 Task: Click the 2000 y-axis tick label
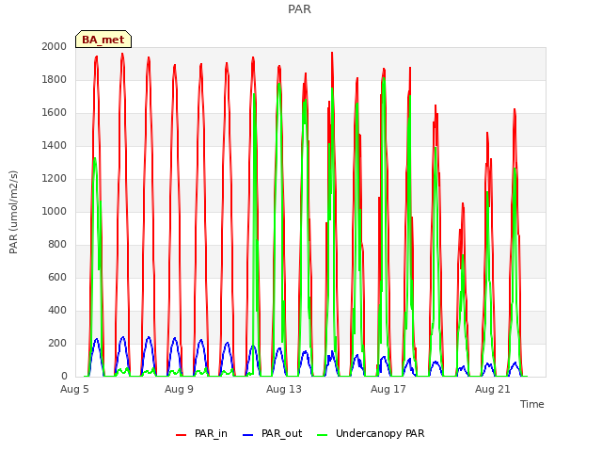click(55, 46)
